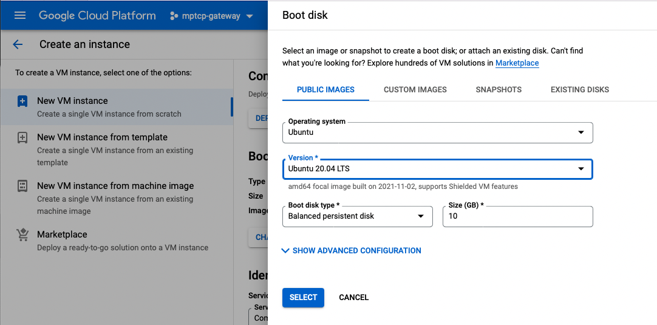
Task: Click the Cancel button
Action: pos(353,298)
